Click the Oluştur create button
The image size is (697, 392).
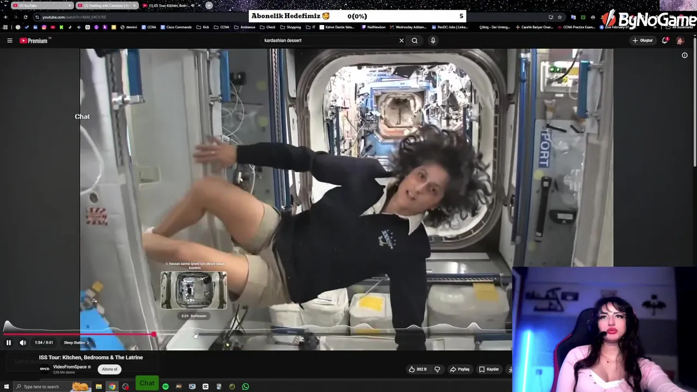tap(643, 40)
